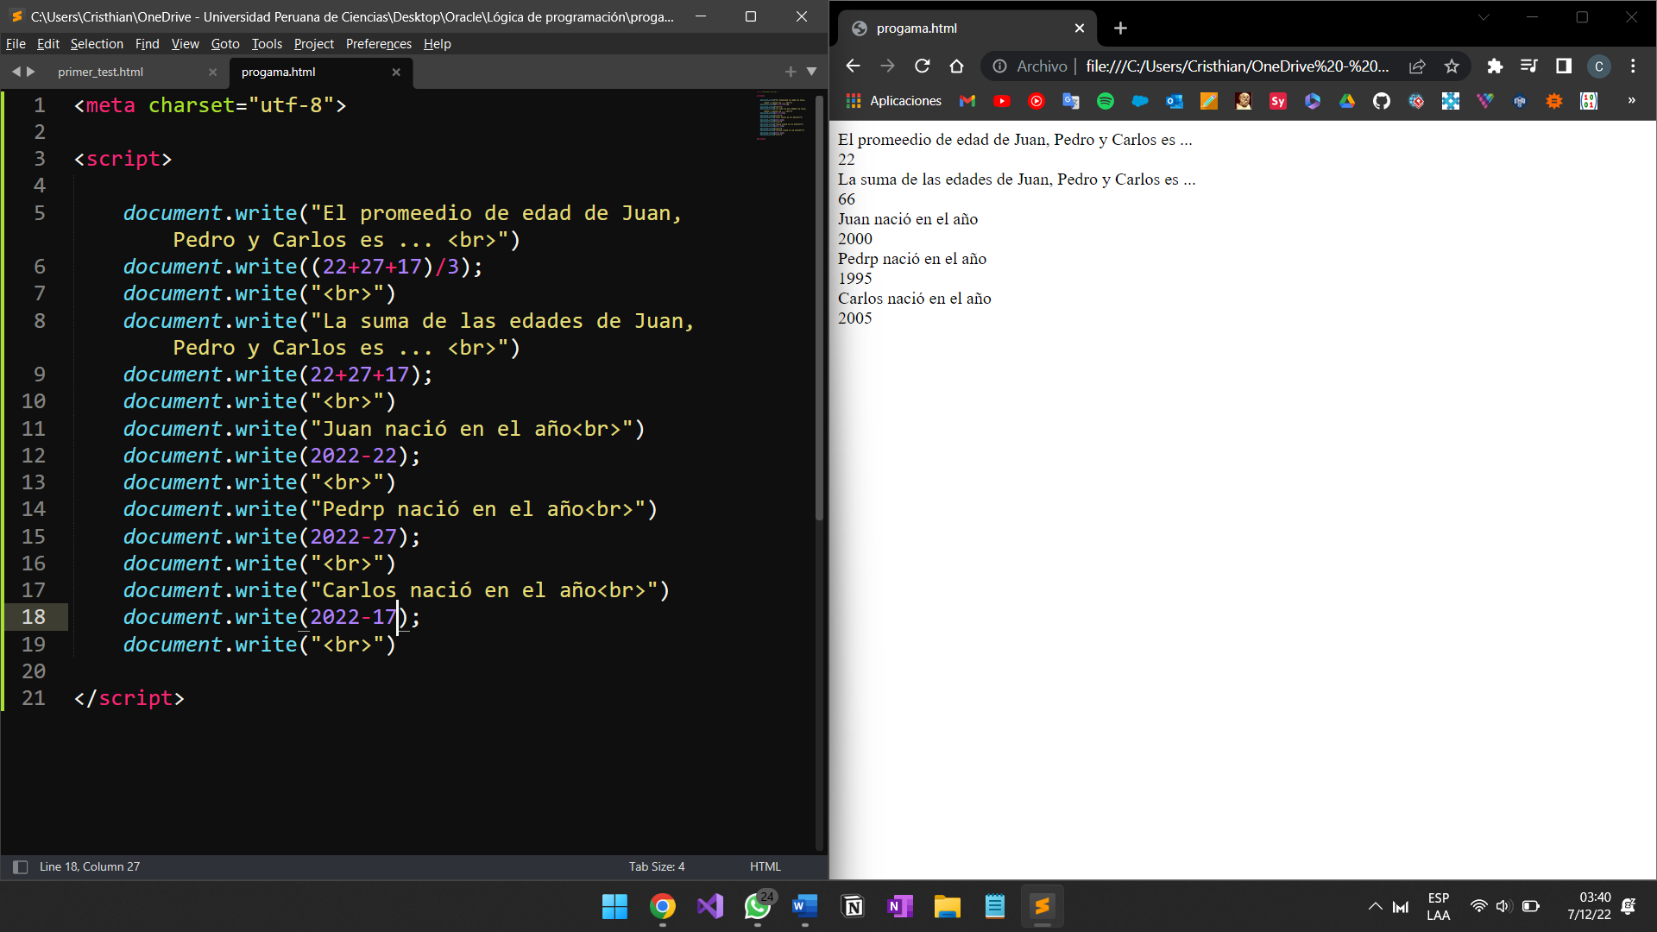Open the Google Translate bookmark
This screenshot has width=1657, height=932.
[x=1071, y=101]
